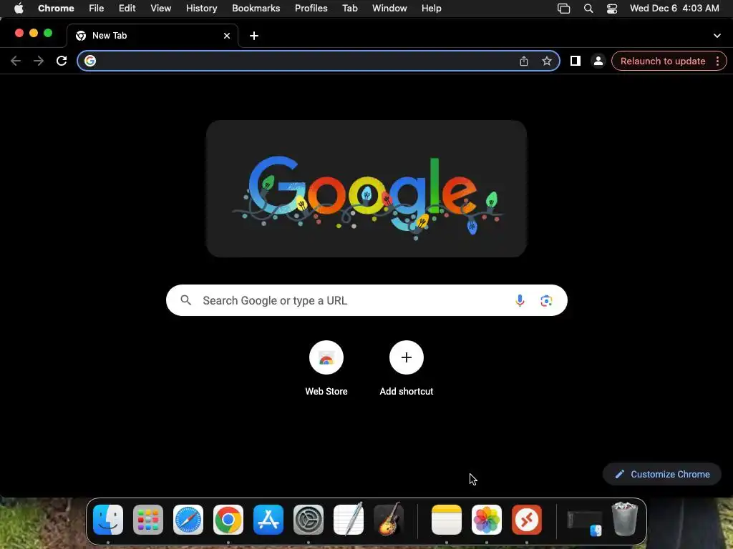This screenshot has height=549, width=733.
Task: Open System Settings from the Dock
Action: [x=309, y=520]
